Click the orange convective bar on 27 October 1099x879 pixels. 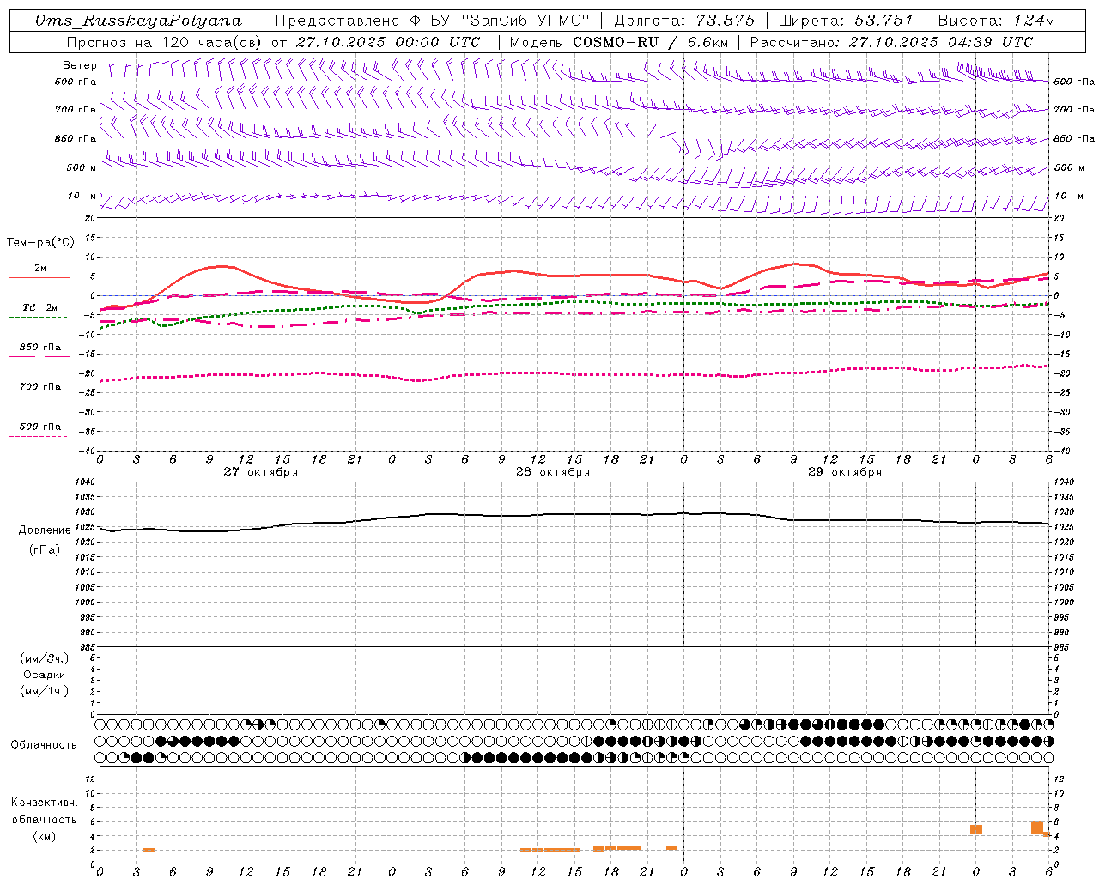pyautogui.click(x=149, y=850)
